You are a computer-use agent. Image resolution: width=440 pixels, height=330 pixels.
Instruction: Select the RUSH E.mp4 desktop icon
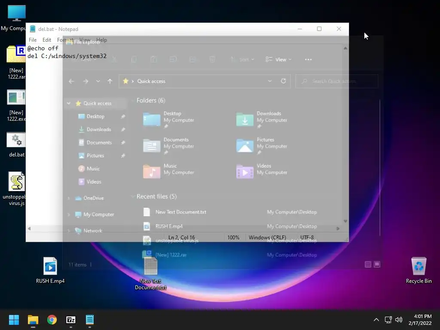pyautogui.click(x=50, y=270)
